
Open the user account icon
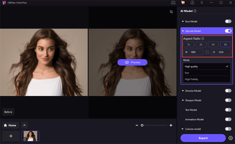[192, 3]
